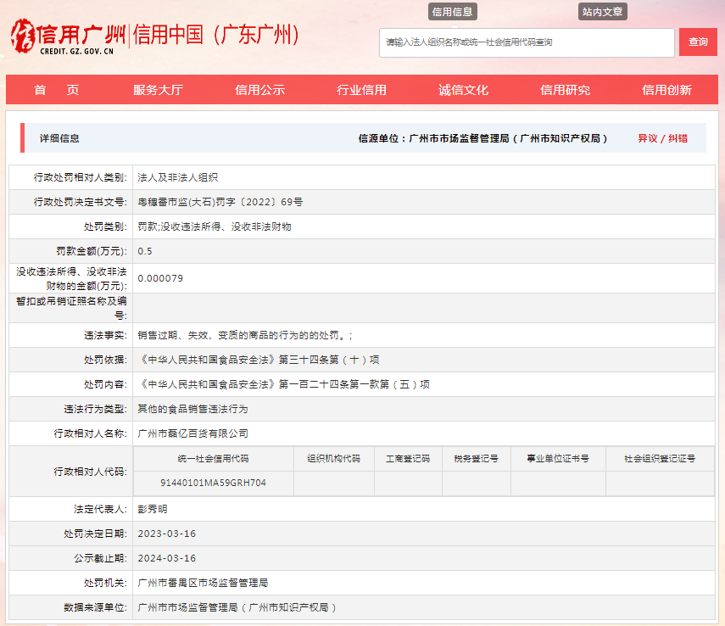Click the 税务登记号 column header

(477, 459)
